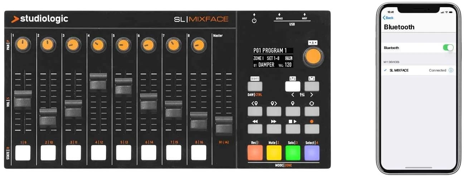
Task: Switch off the Bluetooth toggle on the phone
Action: 448,48
